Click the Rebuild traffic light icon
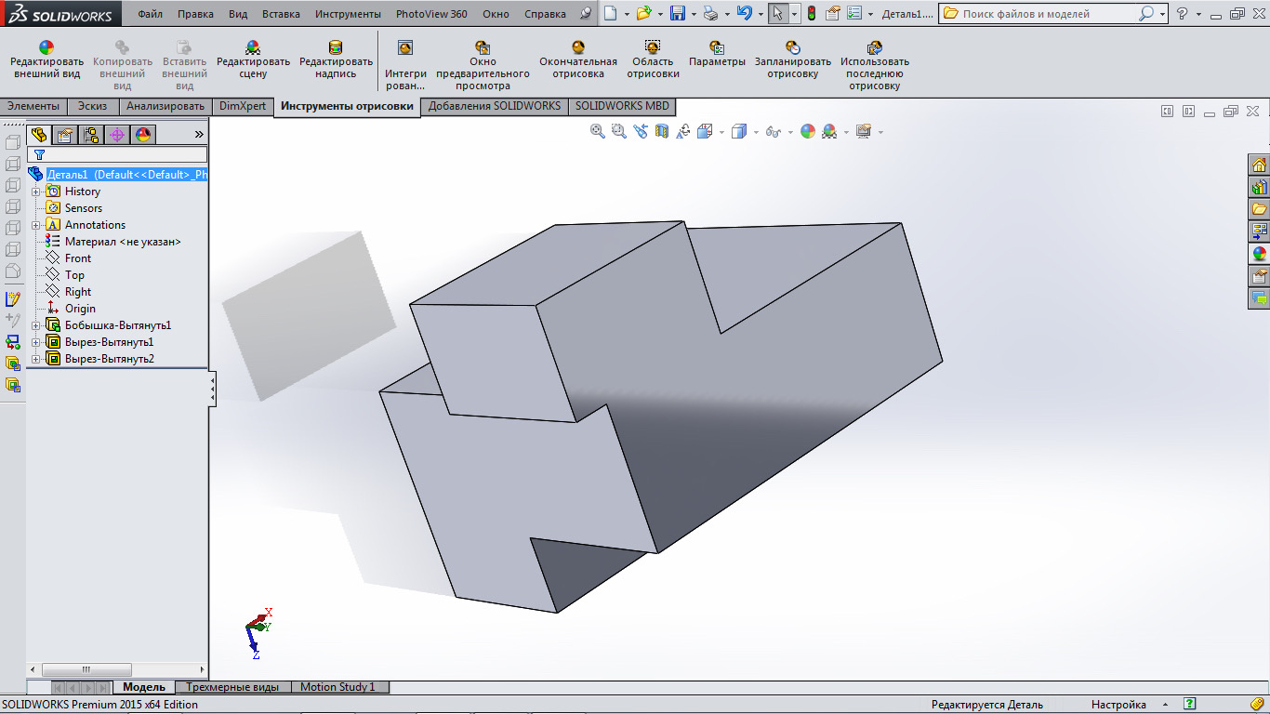Image resolution: width=1270 pixels, height=714 pixels. tap(811, 14)
